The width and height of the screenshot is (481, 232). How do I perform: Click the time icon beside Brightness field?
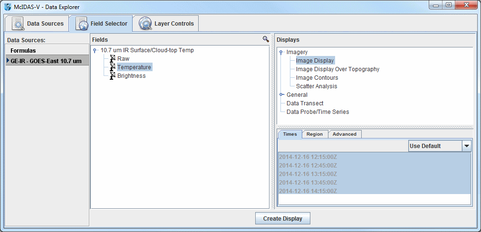click(x=113, y=76)
